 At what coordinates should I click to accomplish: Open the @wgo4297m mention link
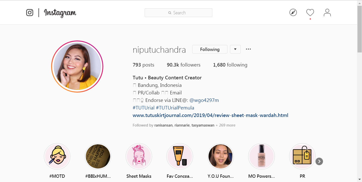(x=204, y=100)
